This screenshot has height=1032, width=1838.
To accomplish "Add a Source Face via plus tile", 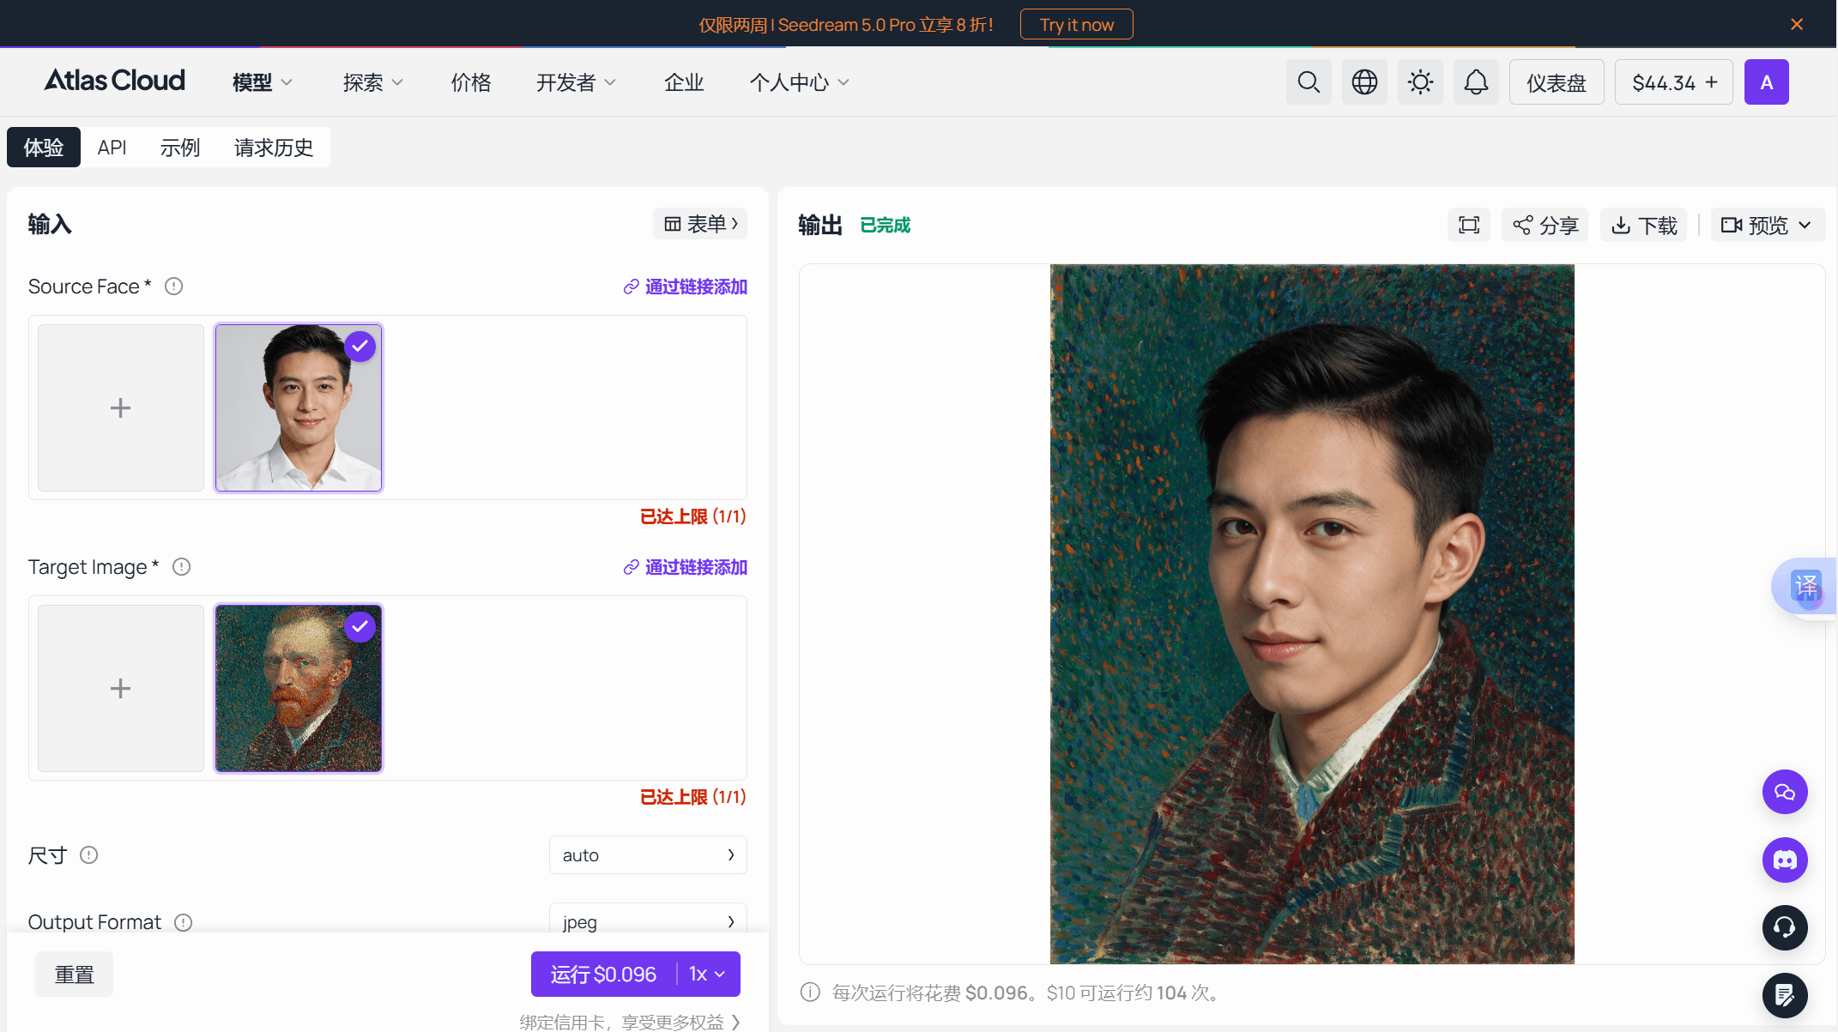I will [121, 407].
